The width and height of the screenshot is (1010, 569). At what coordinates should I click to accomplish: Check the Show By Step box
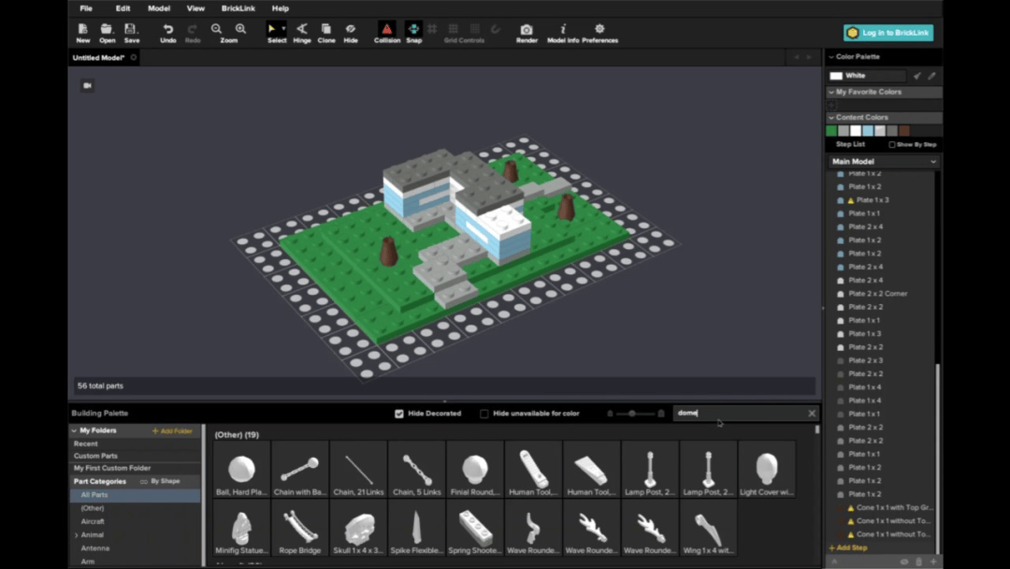[x=892, y=145]
